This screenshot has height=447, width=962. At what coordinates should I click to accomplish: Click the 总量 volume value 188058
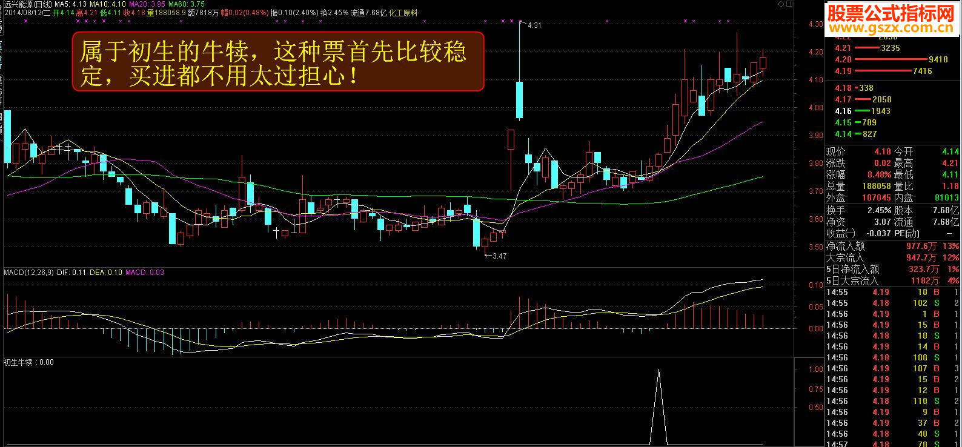pos(876,186)
